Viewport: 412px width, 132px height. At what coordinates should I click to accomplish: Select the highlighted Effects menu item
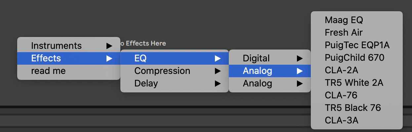(68, 58)
